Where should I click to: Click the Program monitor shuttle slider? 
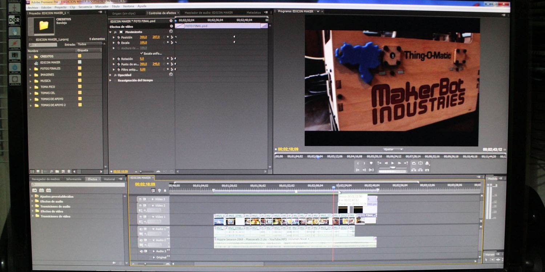coord(392,168)
